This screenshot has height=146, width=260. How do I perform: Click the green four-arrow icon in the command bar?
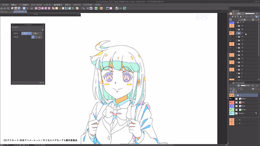click(96, 8)
